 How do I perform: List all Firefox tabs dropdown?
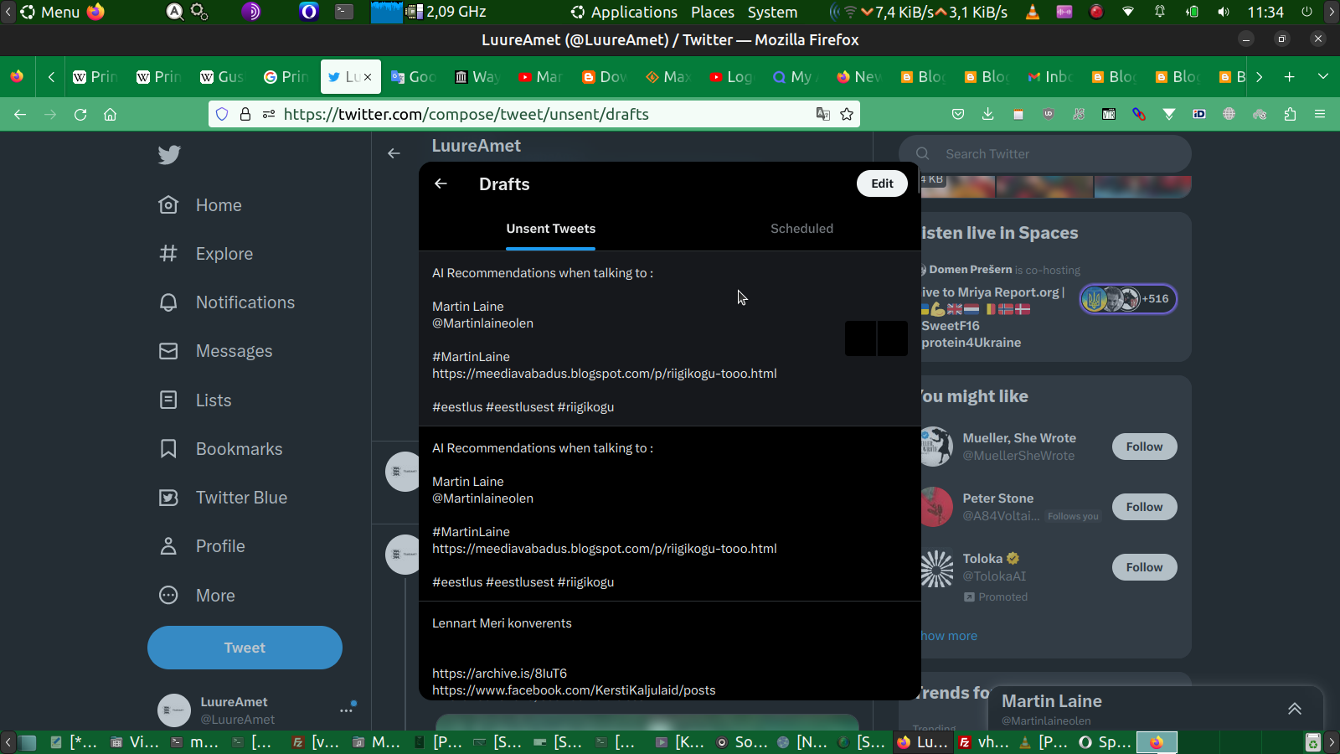click(1323, 77)
